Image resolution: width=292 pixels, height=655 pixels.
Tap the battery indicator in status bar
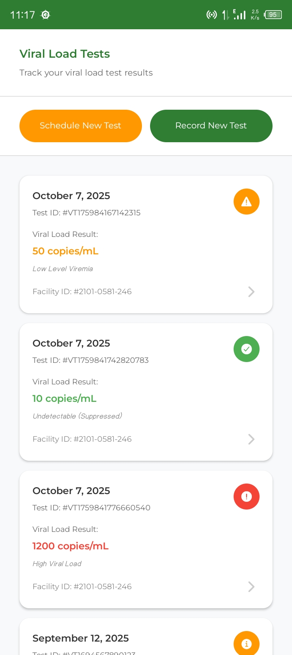273,15
